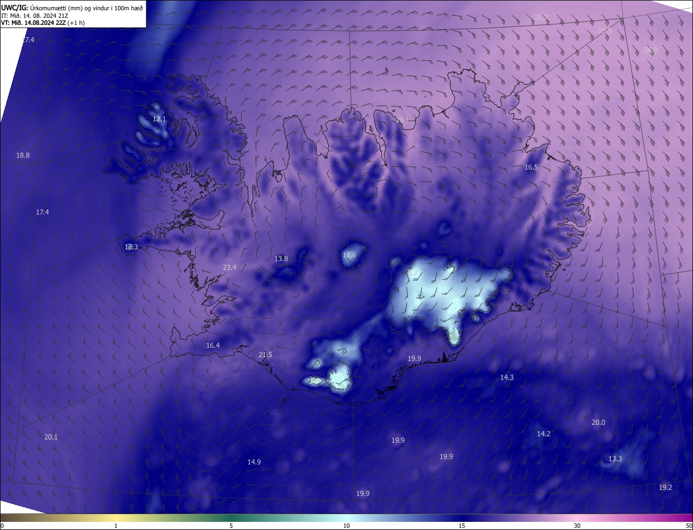Screen dimensions: 693x530
Task: Click the 16.4 value on the map
Action: 213,346
